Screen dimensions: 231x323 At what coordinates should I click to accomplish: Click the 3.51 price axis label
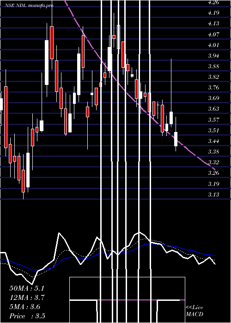213,131
